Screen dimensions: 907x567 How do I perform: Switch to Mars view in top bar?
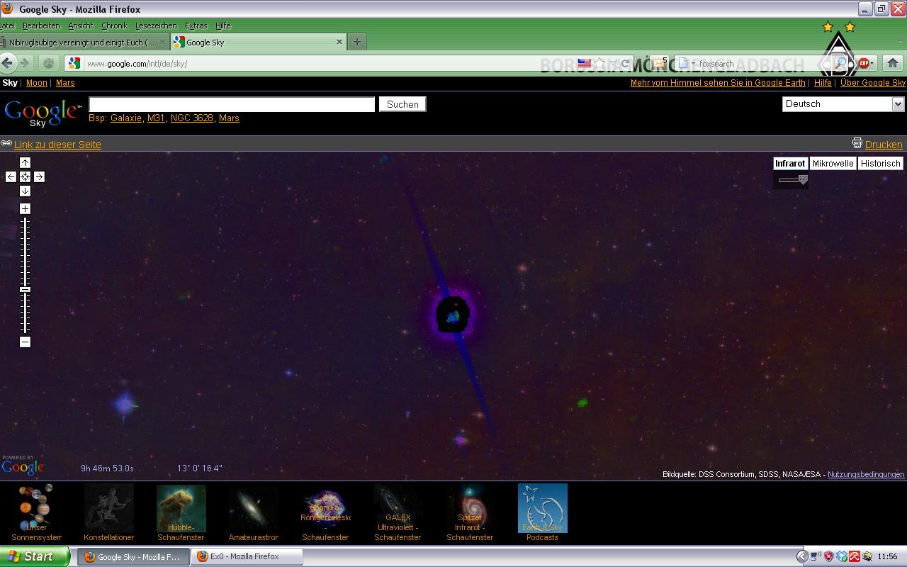click(x=65, y=83)
